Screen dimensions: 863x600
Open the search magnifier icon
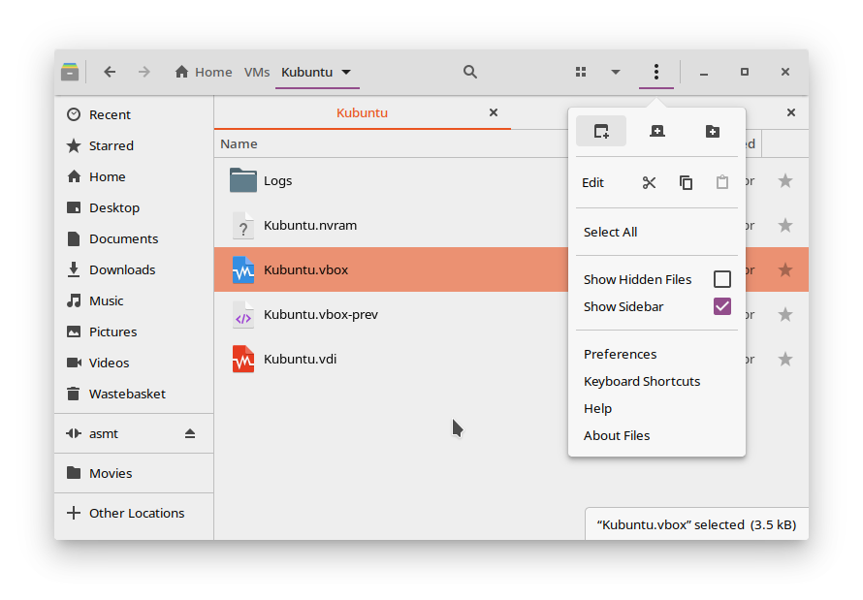coord(469,72)
